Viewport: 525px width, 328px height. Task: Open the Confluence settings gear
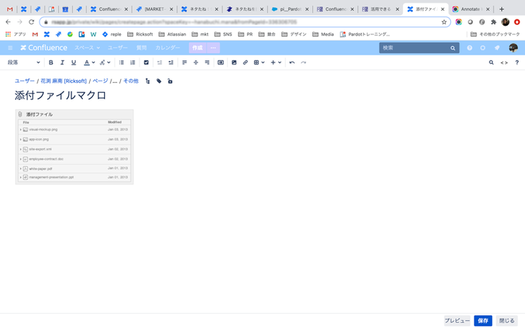(x=483, y=48)
